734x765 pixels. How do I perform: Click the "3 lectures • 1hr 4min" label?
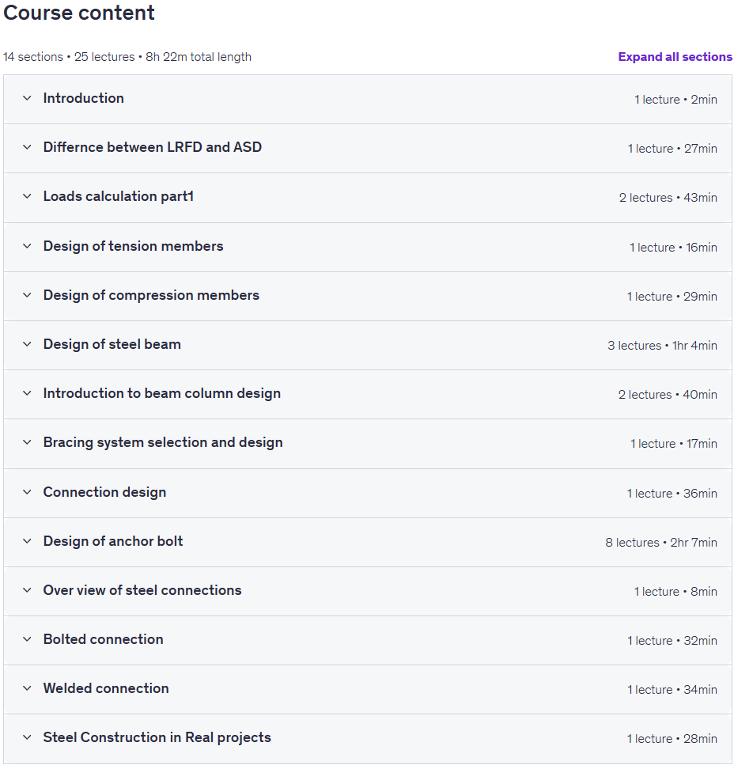click(662, 346)
